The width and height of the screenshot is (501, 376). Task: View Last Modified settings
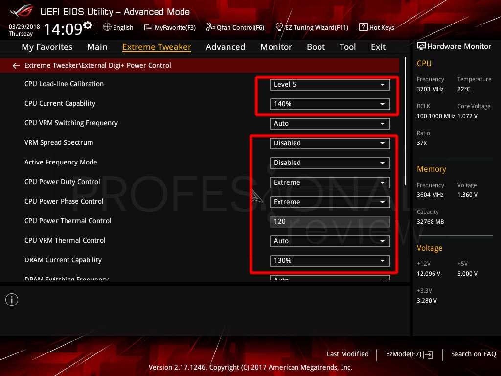pyautogui.click(x=348, y=354)
